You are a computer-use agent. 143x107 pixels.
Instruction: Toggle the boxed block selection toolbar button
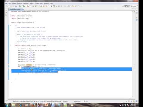[x=54, y=6]
